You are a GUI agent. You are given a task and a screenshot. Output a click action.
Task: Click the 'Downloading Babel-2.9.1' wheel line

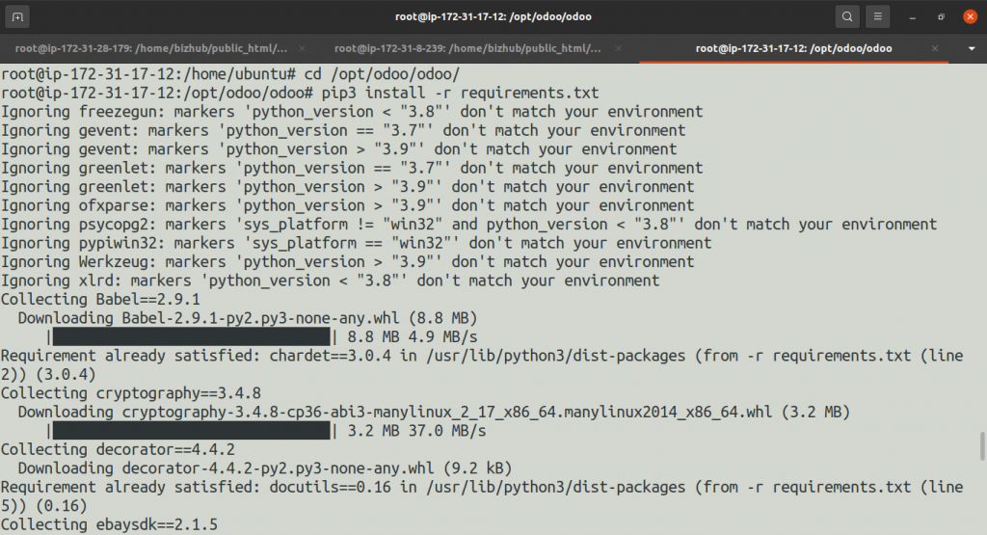[x=248, y=318]
